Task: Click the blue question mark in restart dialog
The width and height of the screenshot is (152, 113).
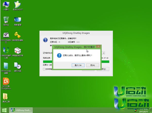Action: [x=59, y=55]
